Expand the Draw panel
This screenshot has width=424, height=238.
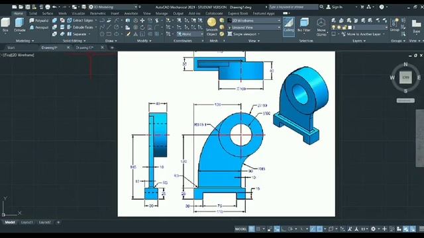point(111,41)
